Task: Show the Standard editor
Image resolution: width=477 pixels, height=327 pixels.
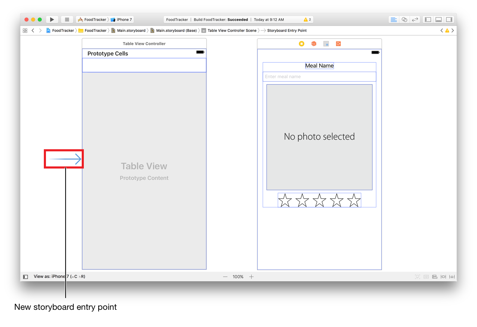Action: tap(394, 20)
